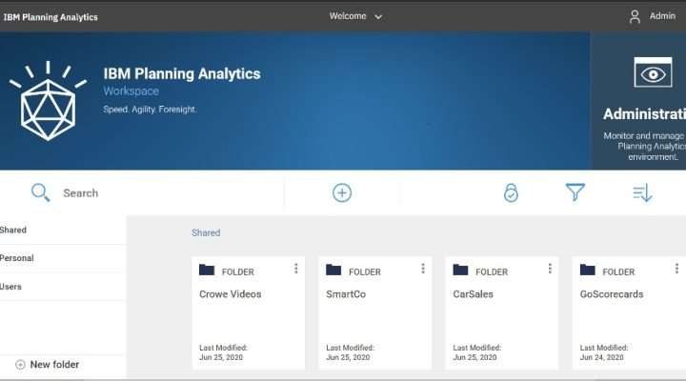
Task: Open the Welcome menu label
Action: click(x=348, y=16)
